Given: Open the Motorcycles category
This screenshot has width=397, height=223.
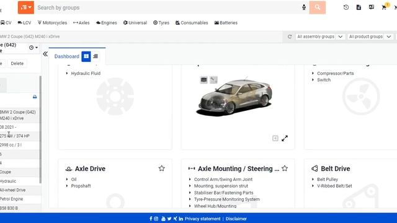Looking at the screenshot, I should tap(52, 23).
